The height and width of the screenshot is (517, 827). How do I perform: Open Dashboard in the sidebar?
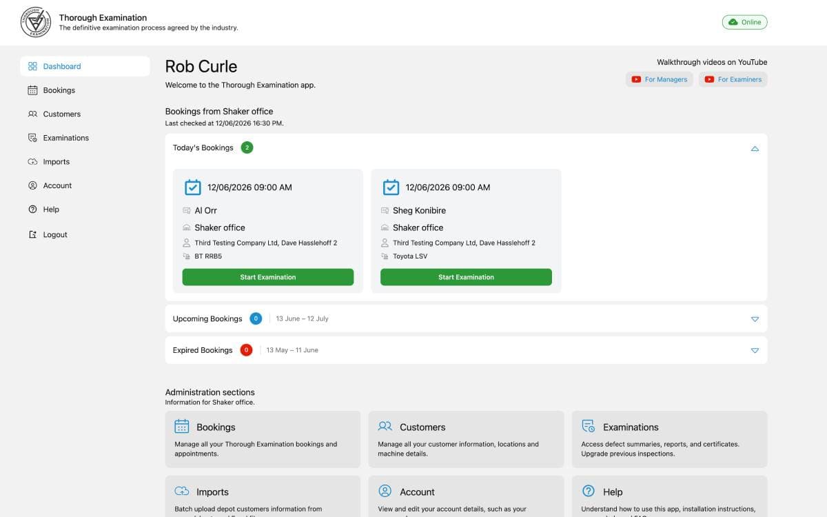pos(85,66)
